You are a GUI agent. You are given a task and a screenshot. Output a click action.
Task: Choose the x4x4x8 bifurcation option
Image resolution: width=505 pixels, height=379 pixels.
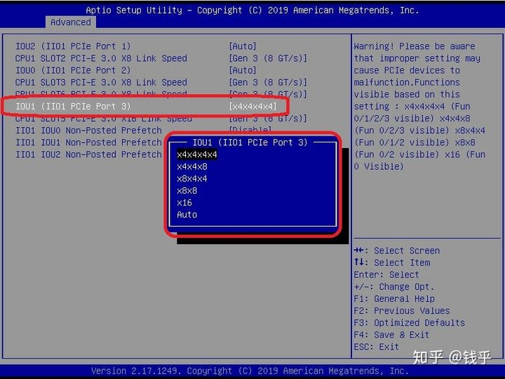[x=192, y=166]
